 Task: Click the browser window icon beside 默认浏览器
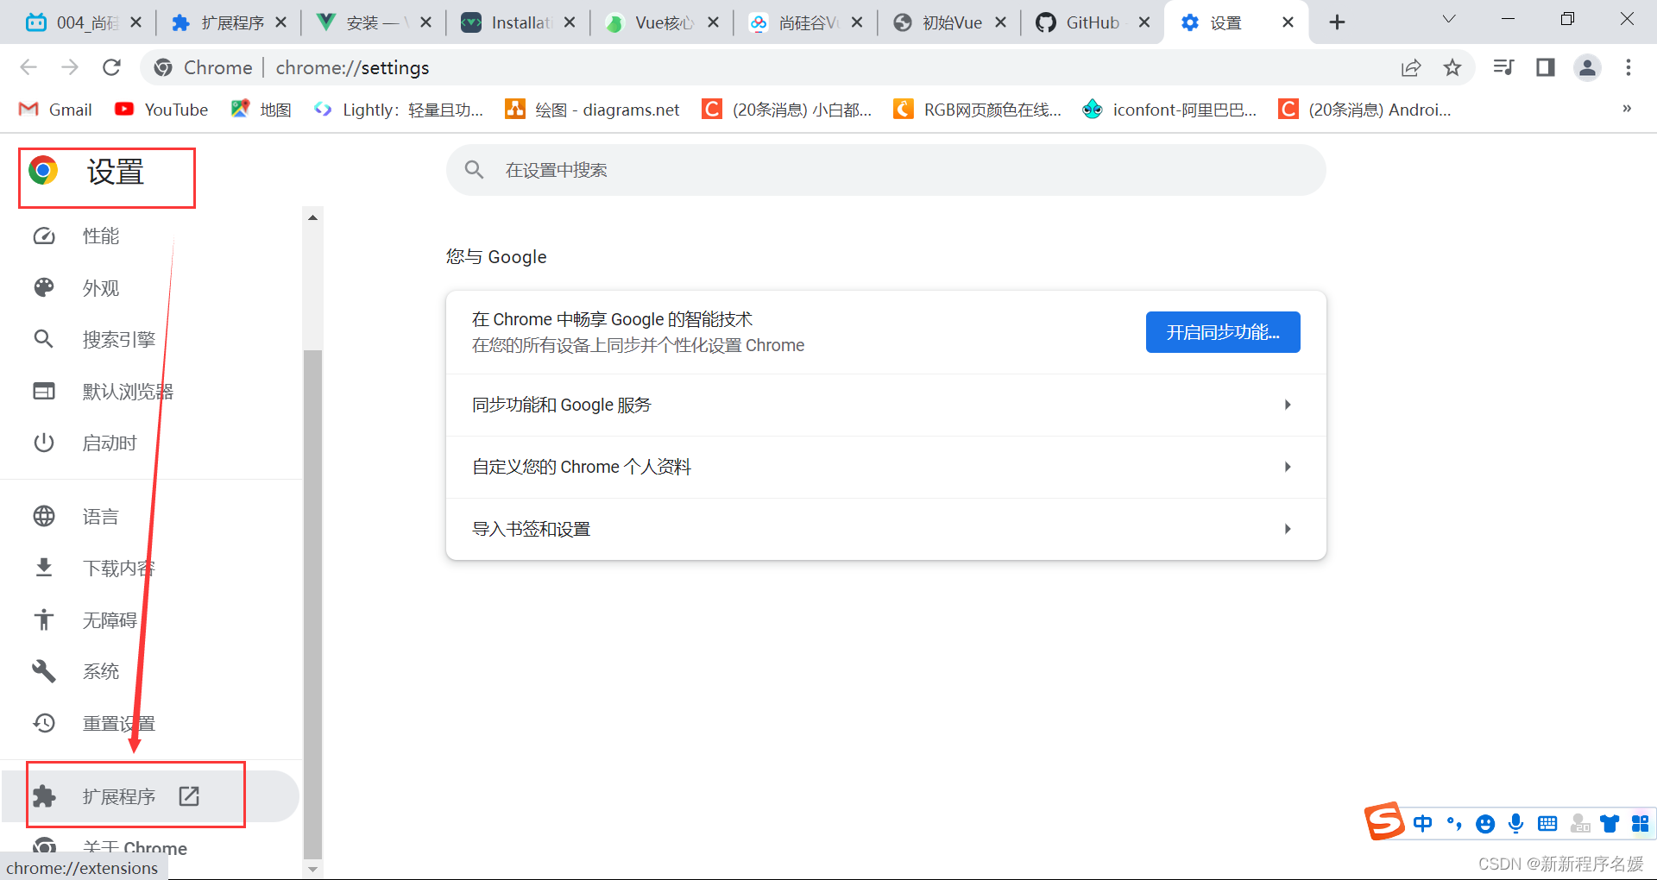44,391
